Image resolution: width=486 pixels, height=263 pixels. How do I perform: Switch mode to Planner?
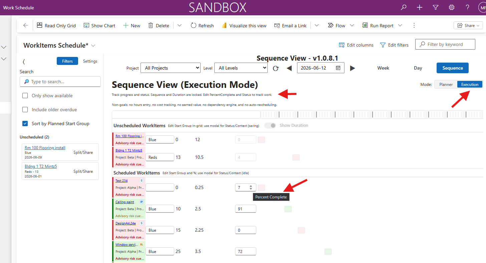point(446,85)
